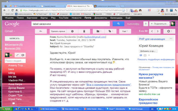Image resolution: width=178 pixels, height=111 pixels.
Task: Open the Move to folder dropdown
Action: click(99, 31)
